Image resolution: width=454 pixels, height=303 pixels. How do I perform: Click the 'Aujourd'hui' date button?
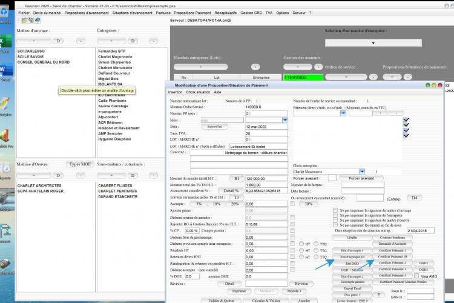(214, 127)
